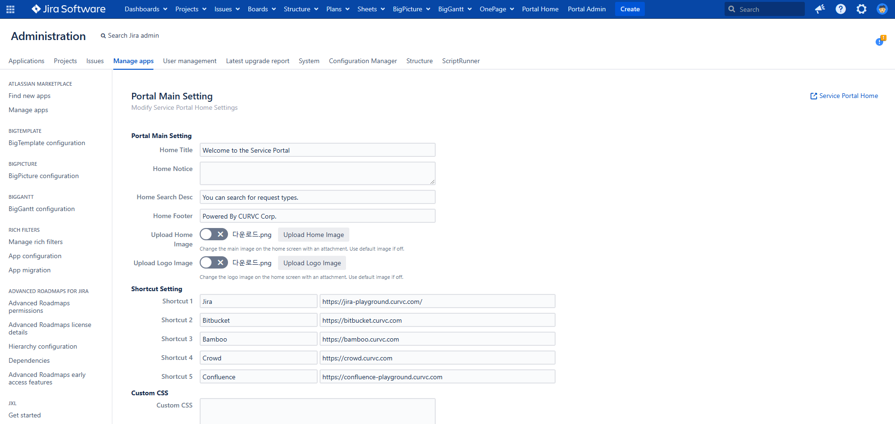Open Find new apps in sidebar
The width and height of the screenshot is (895, 424).
click(x=29, y=96)
